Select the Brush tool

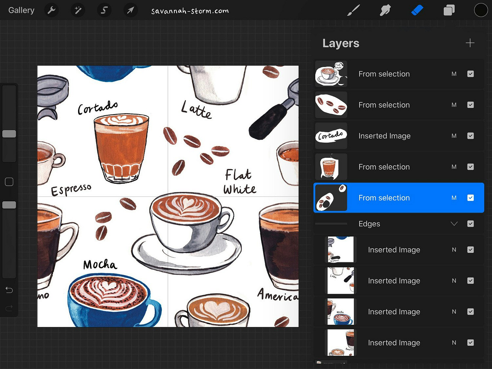[x=353, y=10]
